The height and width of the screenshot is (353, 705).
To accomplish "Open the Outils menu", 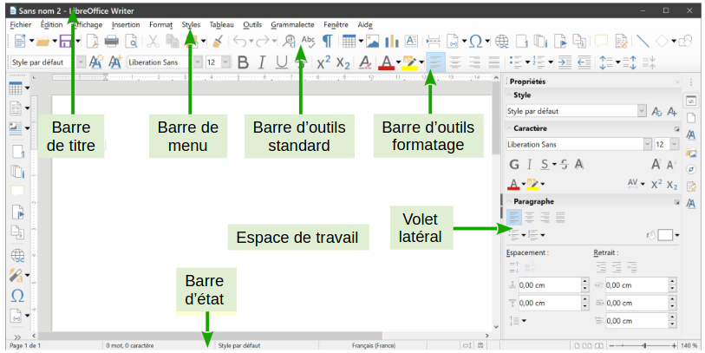I will (x=252, y=25).
